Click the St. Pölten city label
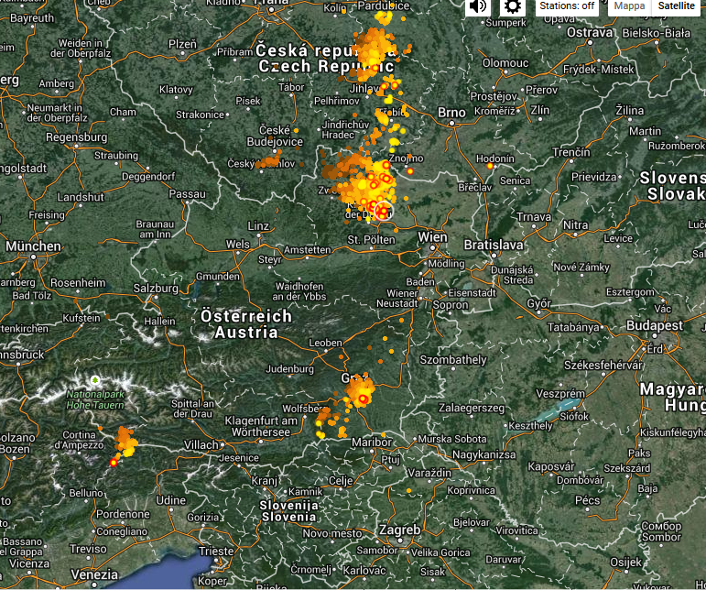Viewport: 706px width, 590px height. [x=371, y=240]
